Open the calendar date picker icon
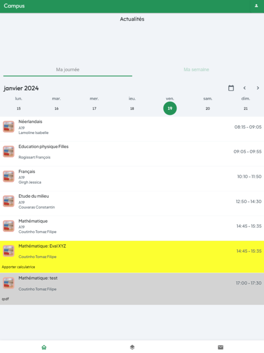The width and height of the screenshot is (264, 353). [x=231, y=88]
